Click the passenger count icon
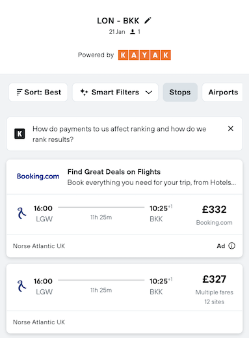This screenshot has width=249, height=338. (133, 32)
